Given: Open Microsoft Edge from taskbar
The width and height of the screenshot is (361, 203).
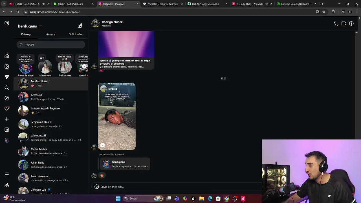Looking at the screenshot, I should (210, 198).
